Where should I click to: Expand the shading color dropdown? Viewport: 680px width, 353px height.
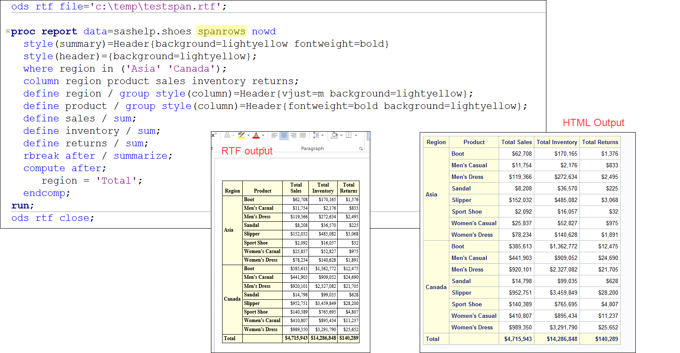click(341, 136)
